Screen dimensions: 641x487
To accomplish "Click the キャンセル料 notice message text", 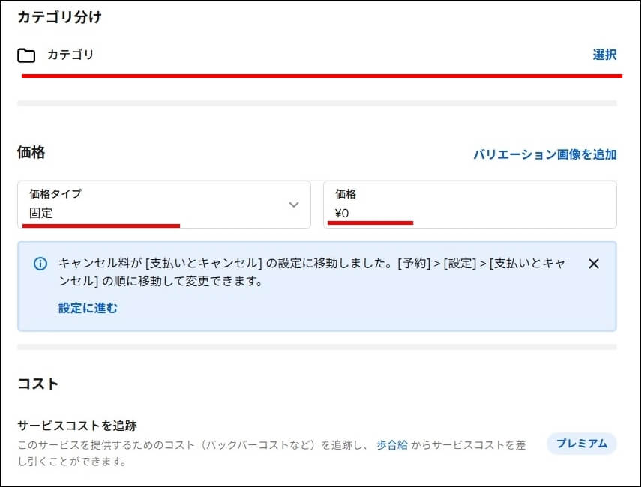I will click(x=312, y=272).
